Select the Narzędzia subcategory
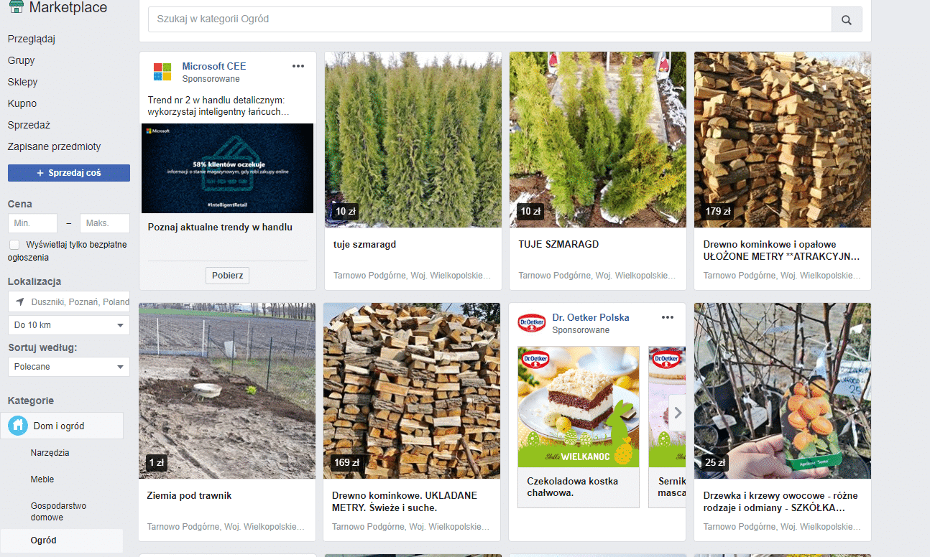This screenshot has width=930, height=557. pos(50,453)
